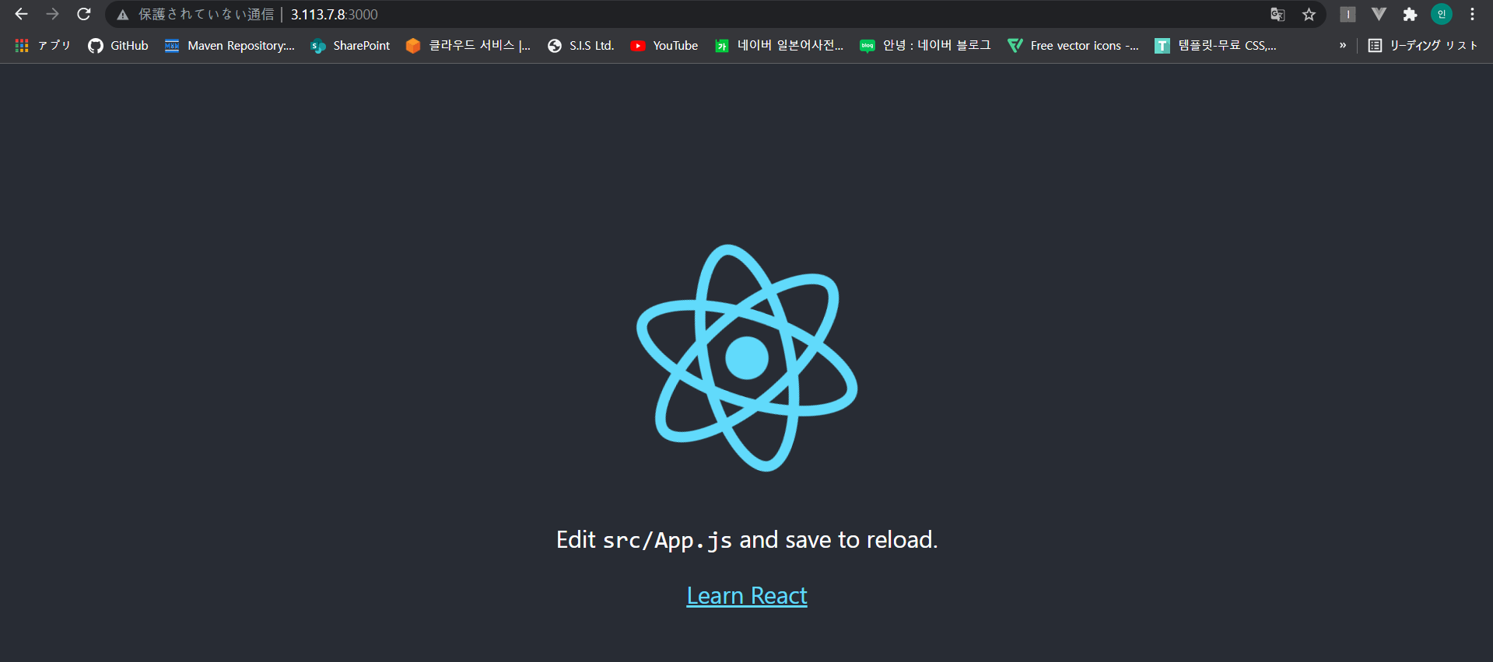
Task: Open the 네이버 일본어사전 bookmark
Action: pos(780,46)
